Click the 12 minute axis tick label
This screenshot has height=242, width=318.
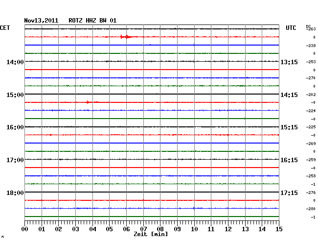pyautogui.click(x=228, y=229)
